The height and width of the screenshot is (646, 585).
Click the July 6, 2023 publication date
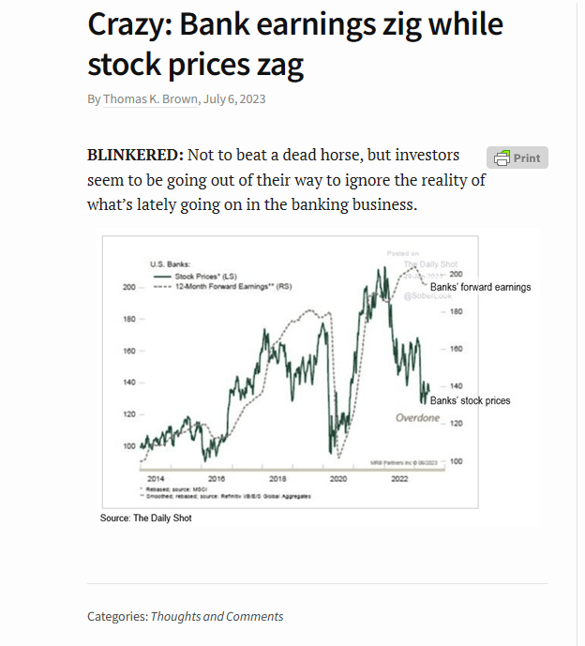point(234,99)
